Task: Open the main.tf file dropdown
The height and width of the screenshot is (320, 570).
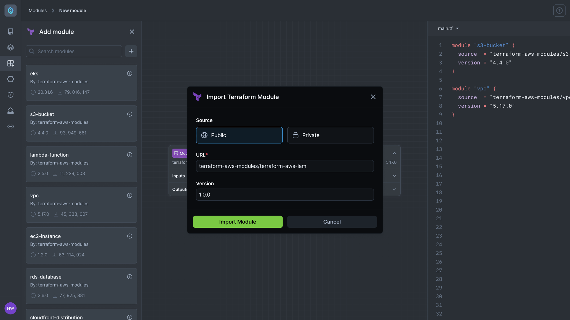Action: point(448,28)
